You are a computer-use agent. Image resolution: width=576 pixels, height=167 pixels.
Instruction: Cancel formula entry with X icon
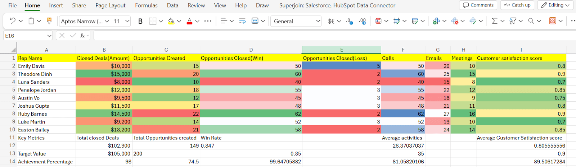[62, 35]
